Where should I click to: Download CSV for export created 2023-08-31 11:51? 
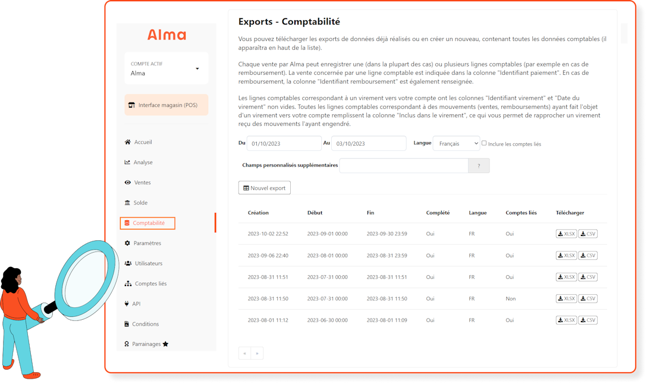(588, 277)
